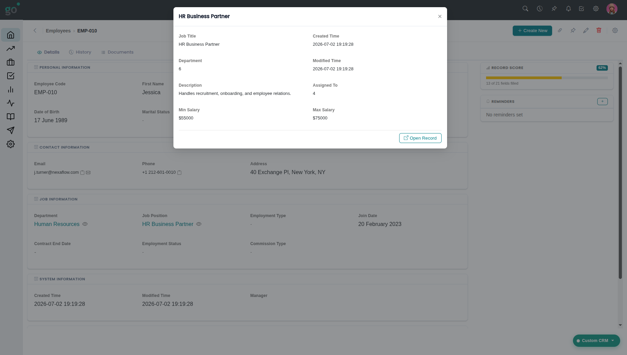Open the briefcase sidebar icon
This screenshot has width=627, height=355.
tap(11, 62)
